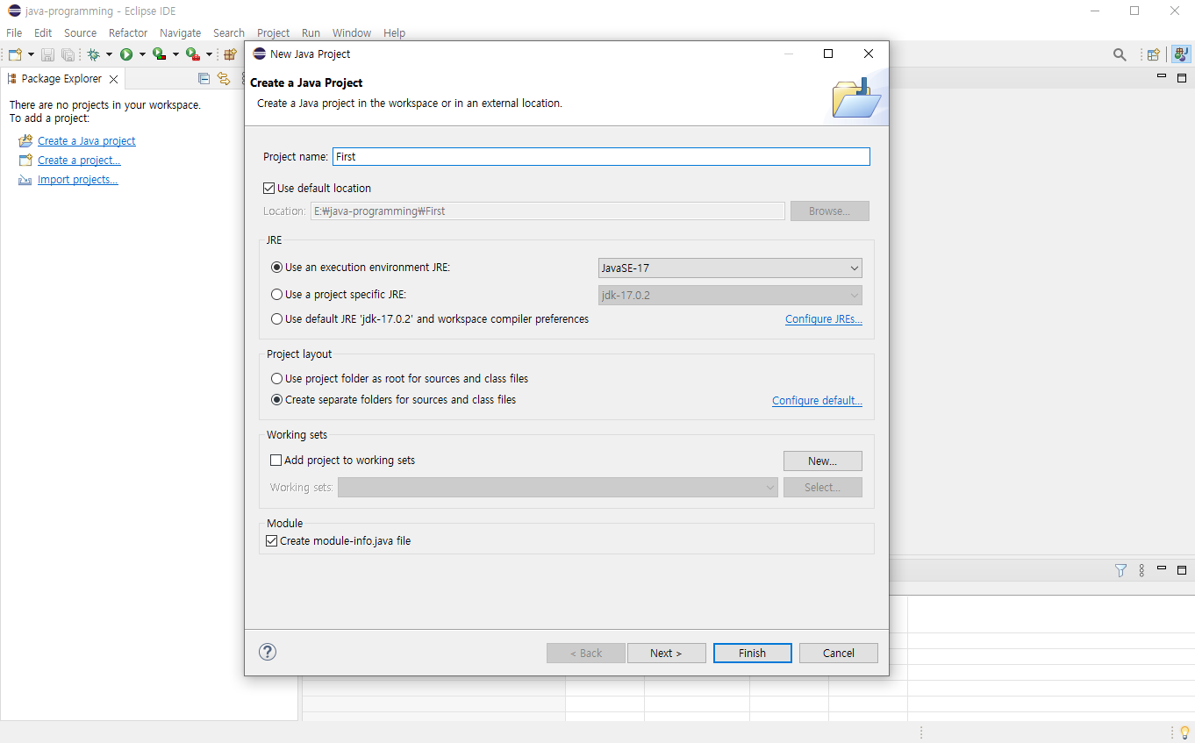Select the Java perspective icon

[x=1181, y=54]
